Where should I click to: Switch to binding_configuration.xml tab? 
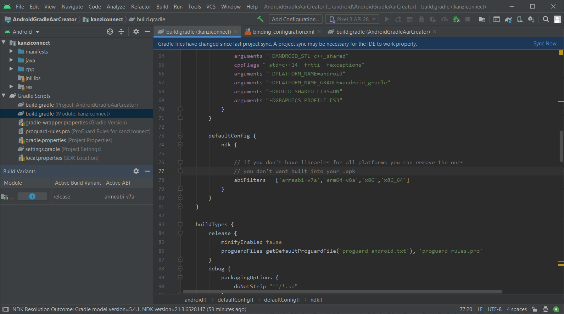pos(283,32)
